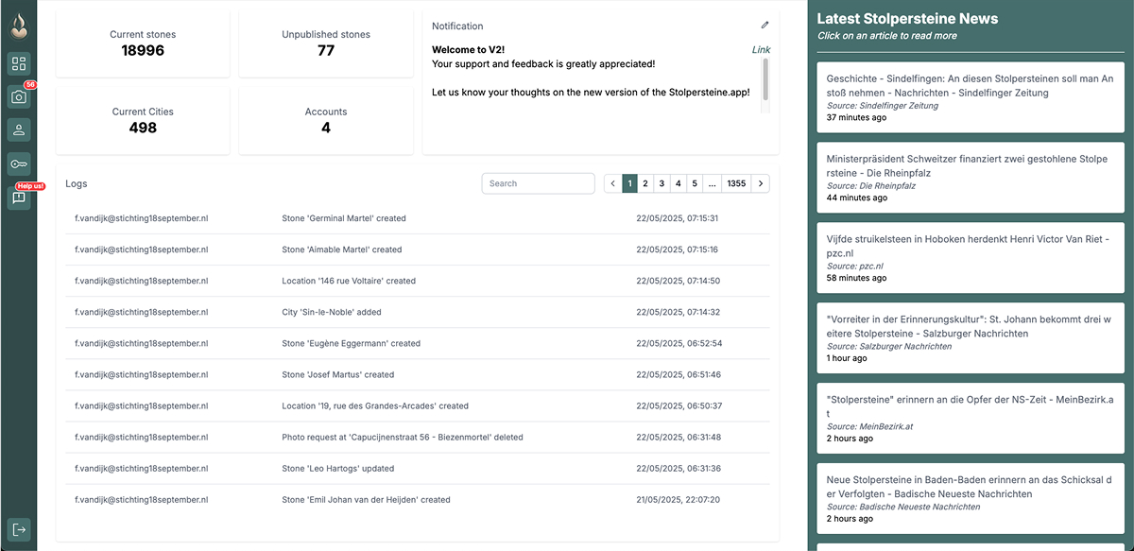Click the Logs section title
This screenshot has height=551, width=1134.
coord(77,183)
